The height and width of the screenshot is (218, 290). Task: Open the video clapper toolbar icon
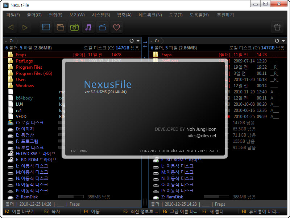pyautogui.click(x=102, y=28)
